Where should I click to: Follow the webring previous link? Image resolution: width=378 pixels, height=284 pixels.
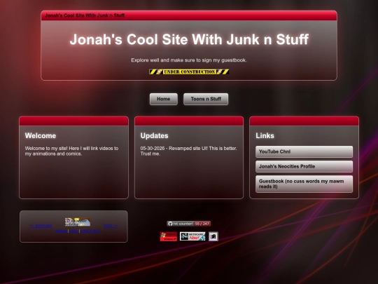tap(41, 226)
